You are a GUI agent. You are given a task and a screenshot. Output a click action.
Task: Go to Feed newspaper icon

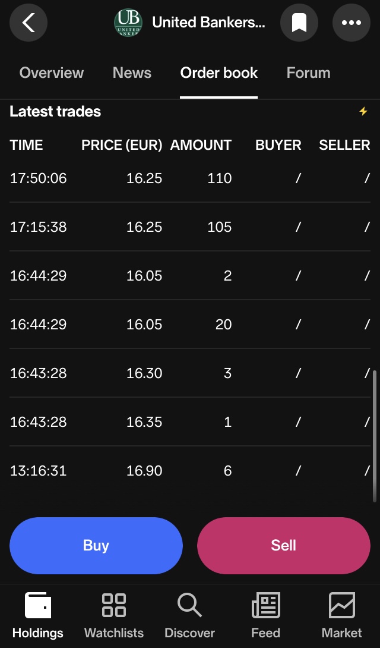tap(266, 605)
